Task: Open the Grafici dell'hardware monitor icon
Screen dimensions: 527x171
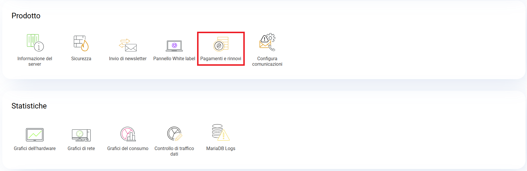Action: (35, 135)
